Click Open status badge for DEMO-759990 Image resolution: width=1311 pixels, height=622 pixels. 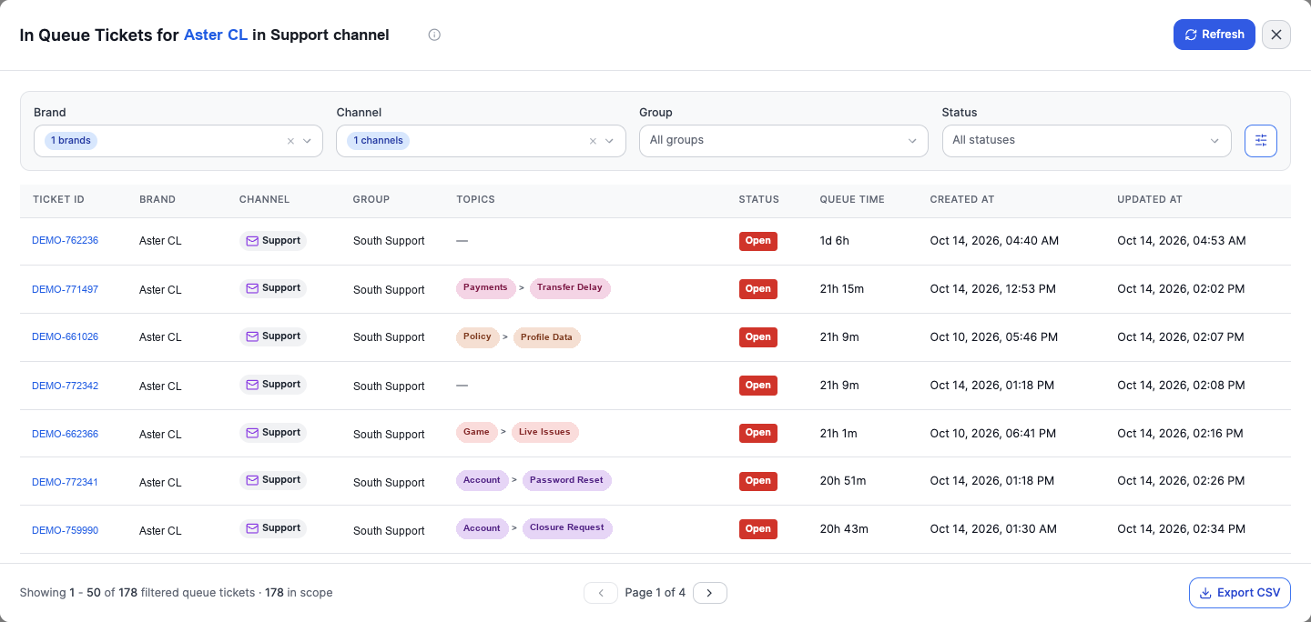(758, 529)
